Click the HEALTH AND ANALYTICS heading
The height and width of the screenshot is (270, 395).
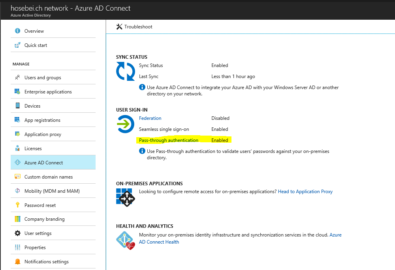[145, 226]
